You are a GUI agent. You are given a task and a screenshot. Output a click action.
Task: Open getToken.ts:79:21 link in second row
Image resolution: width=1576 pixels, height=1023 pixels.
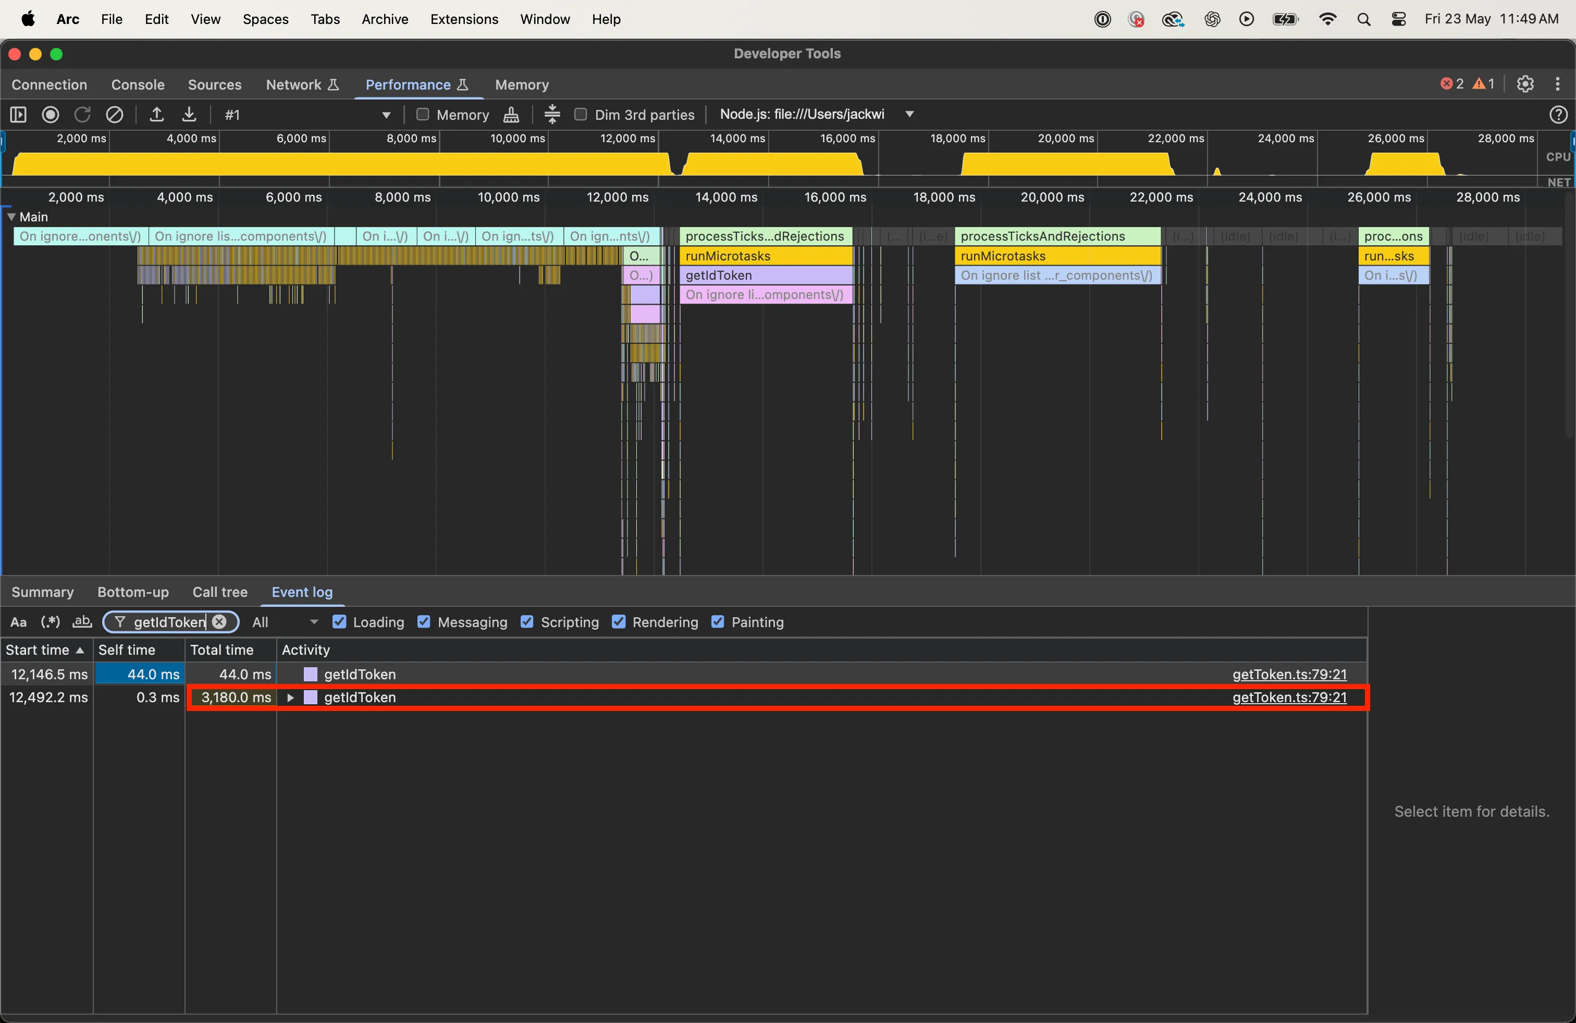(1289, 697)
